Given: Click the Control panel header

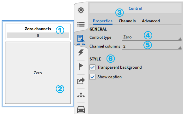Looking at the screenshot, I should point(136,8).
